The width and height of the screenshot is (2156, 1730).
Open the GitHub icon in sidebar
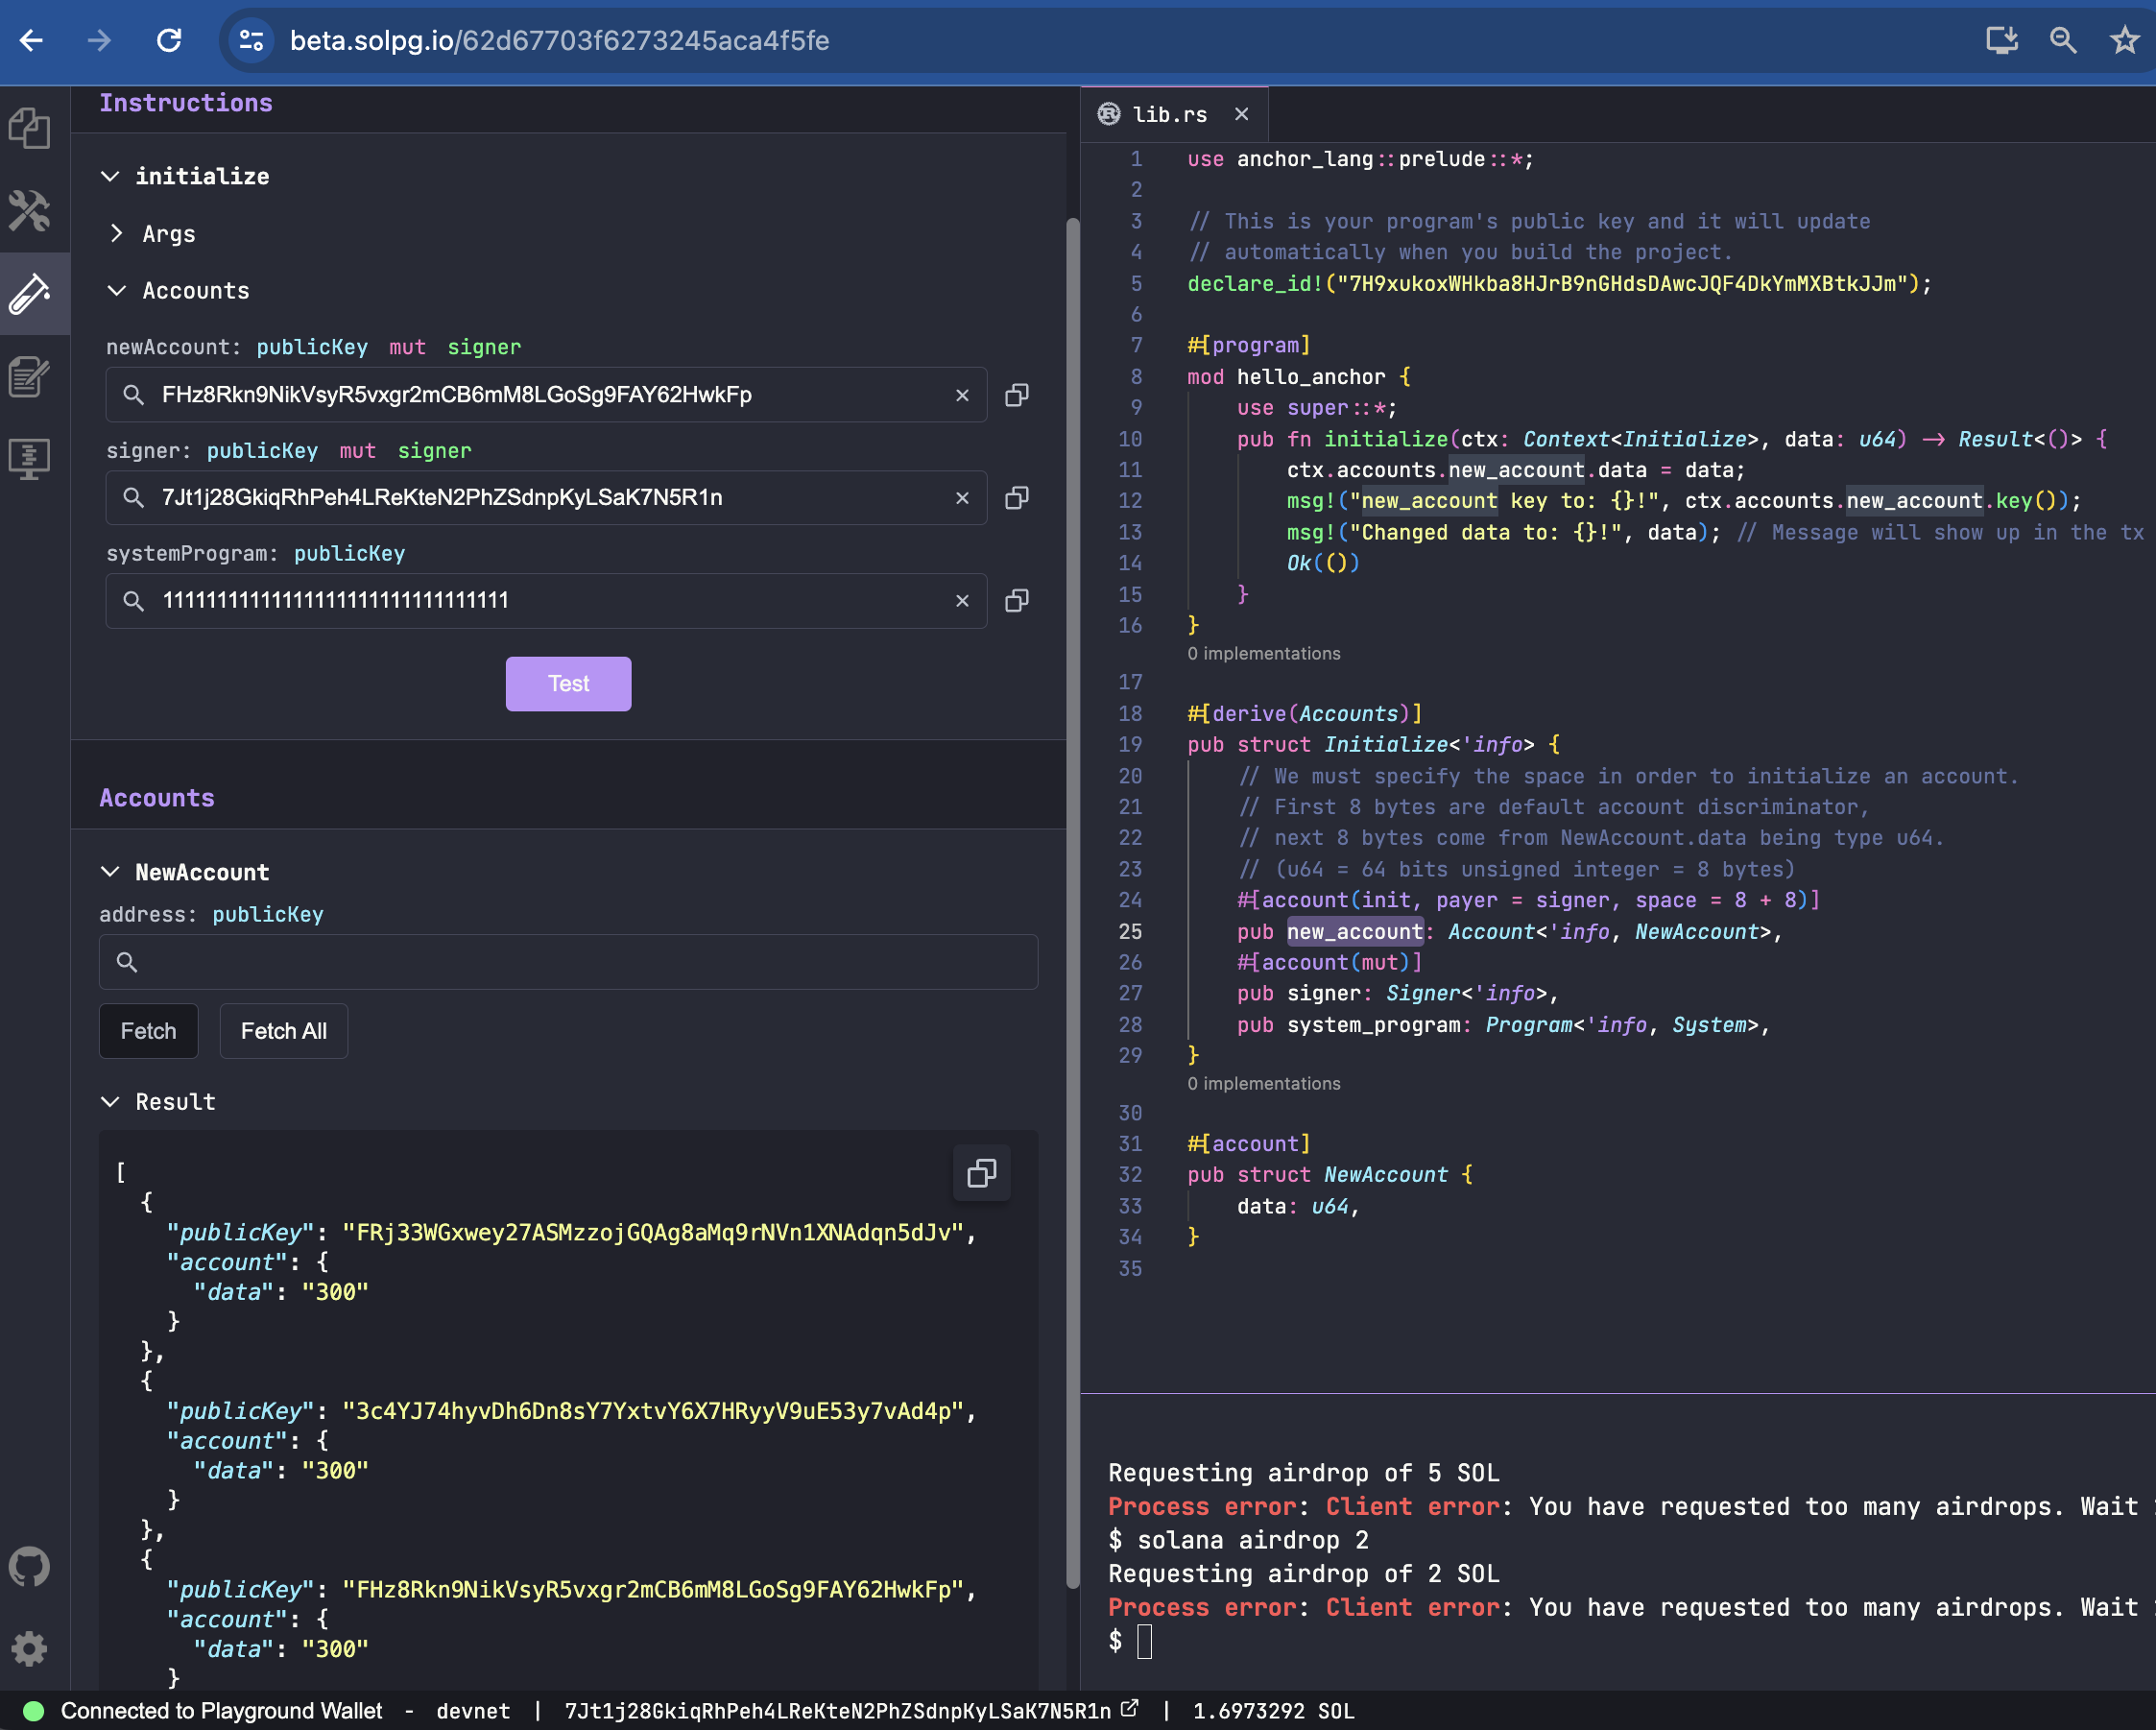coord(30,1566)
